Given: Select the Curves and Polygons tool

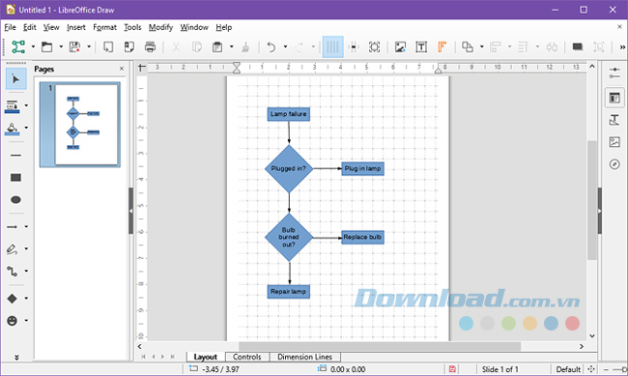Looking at the screenshot, I should tap(12, 249).
